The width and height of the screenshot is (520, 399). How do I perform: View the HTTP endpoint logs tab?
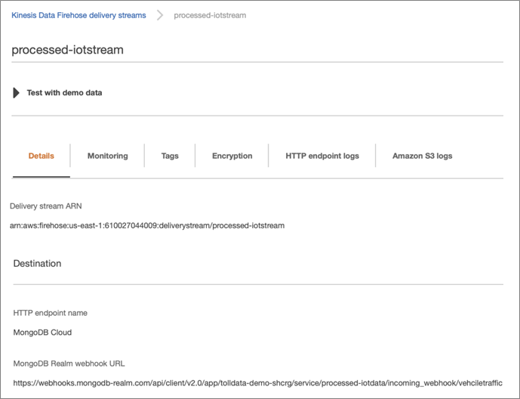pos(322,156)
